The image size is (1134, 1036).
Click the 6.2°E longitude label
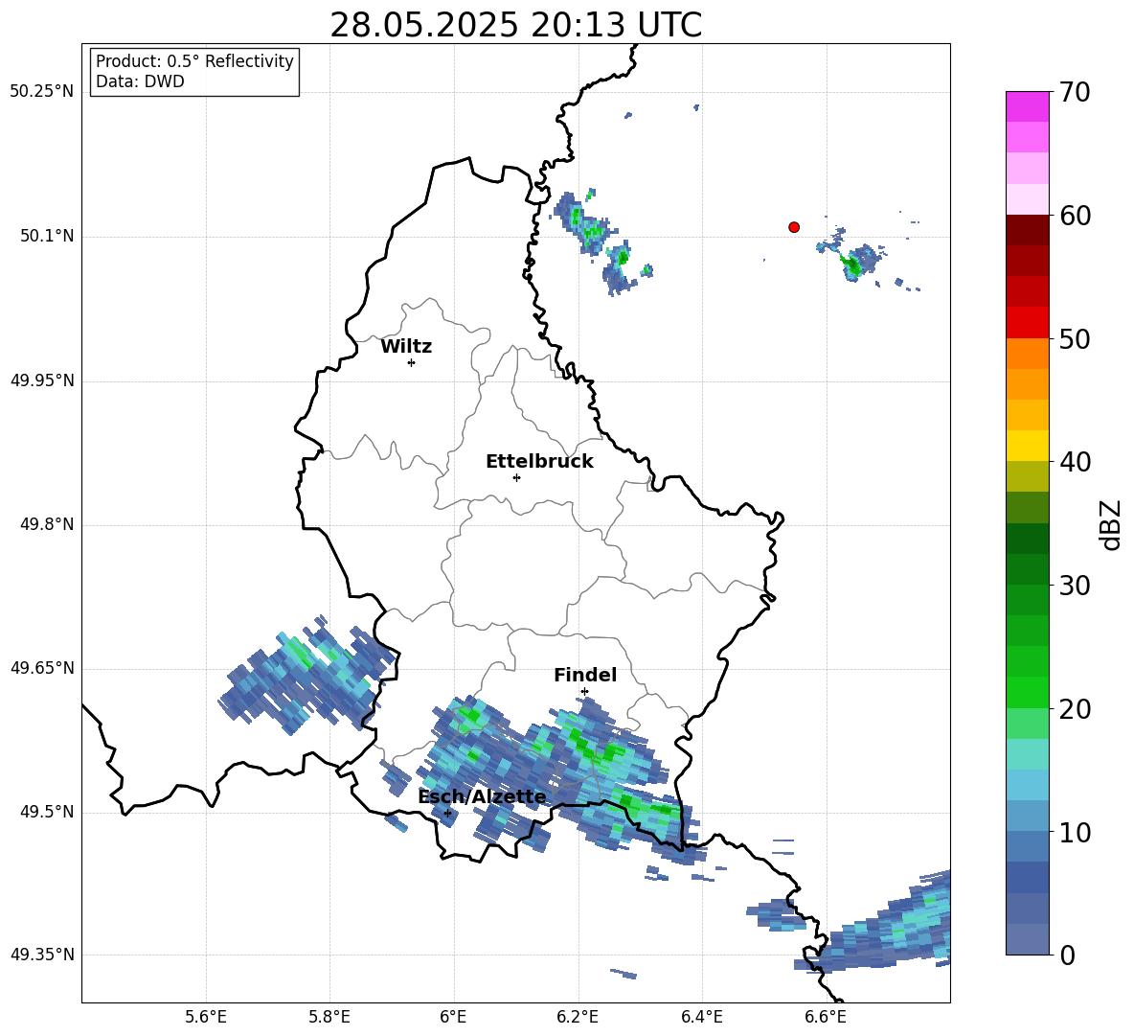(x=578, y=1017)
